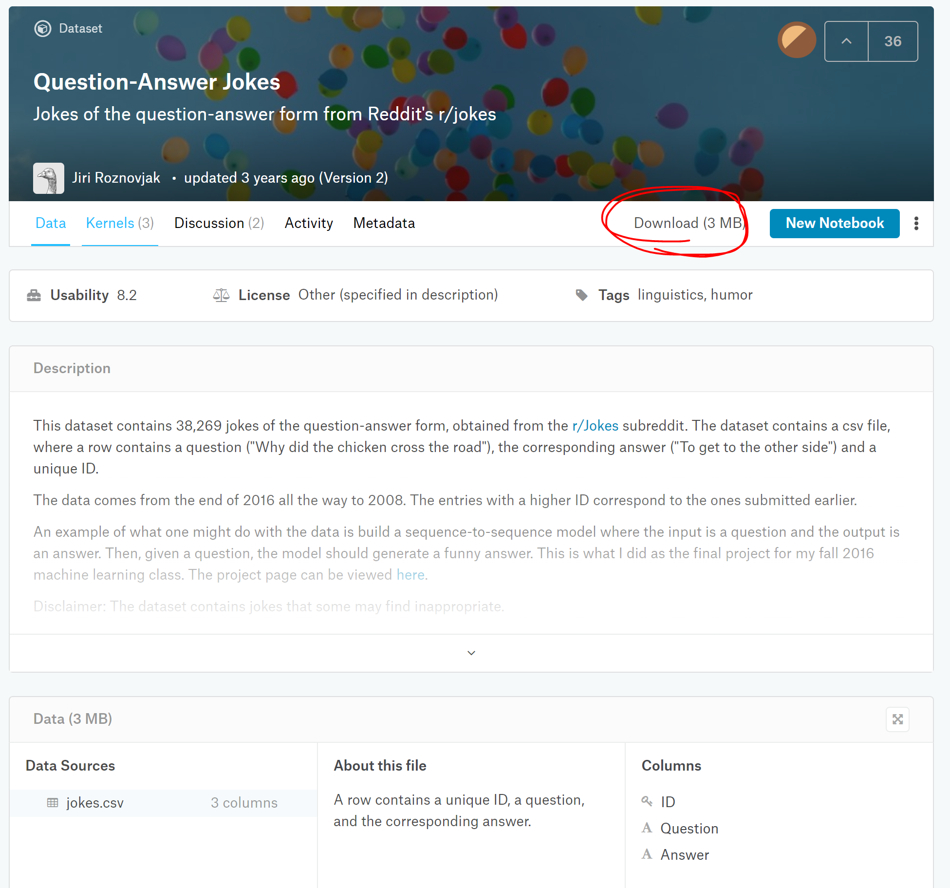Open the Discussion tab
The image size is (950, 888).
219,223
